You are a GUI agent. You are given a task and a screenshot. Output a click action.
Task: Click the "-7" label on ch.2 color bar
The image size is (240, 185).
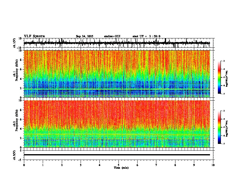click(x=223, y=144)
